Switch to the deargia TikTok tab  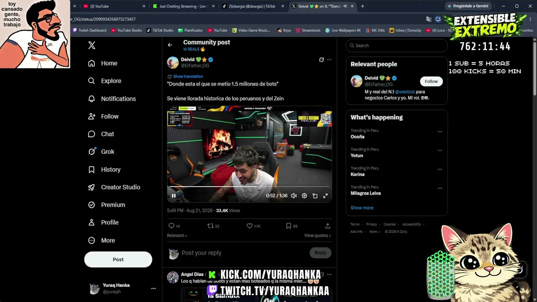point(253,6)
